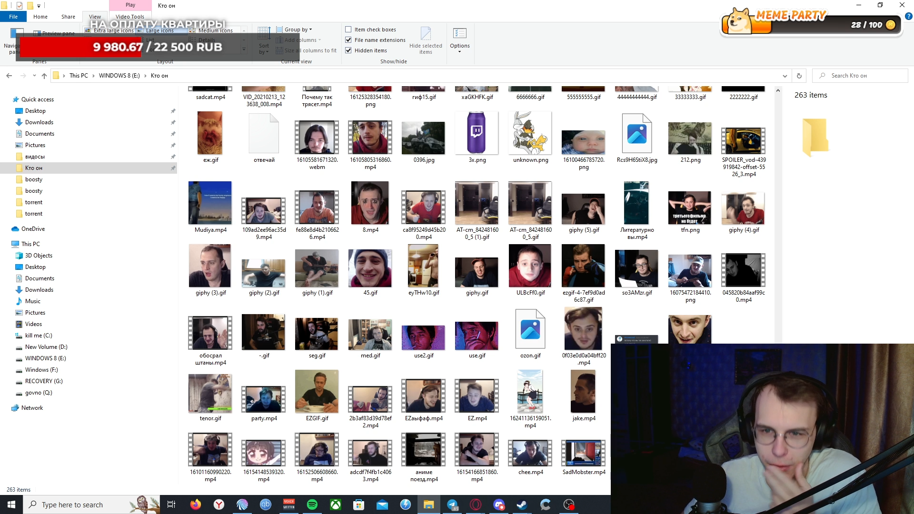The image size is (914, 514).
Task: Click the Refresh address bar icon
Action: (799, 76)
